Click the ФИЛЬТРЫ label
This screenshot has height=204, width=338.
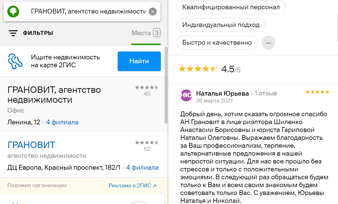pos(38,33)
